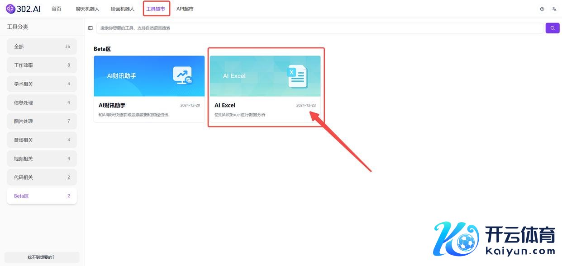
Task: Navigate to the API超市 tab
Action: (x=185, y=9)
